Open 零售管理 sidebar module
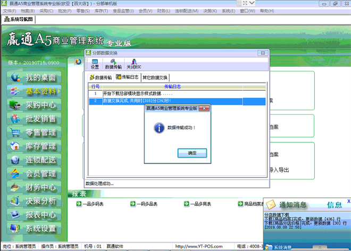The height and width of the screenshot is (251, 351). pos(34,133)
